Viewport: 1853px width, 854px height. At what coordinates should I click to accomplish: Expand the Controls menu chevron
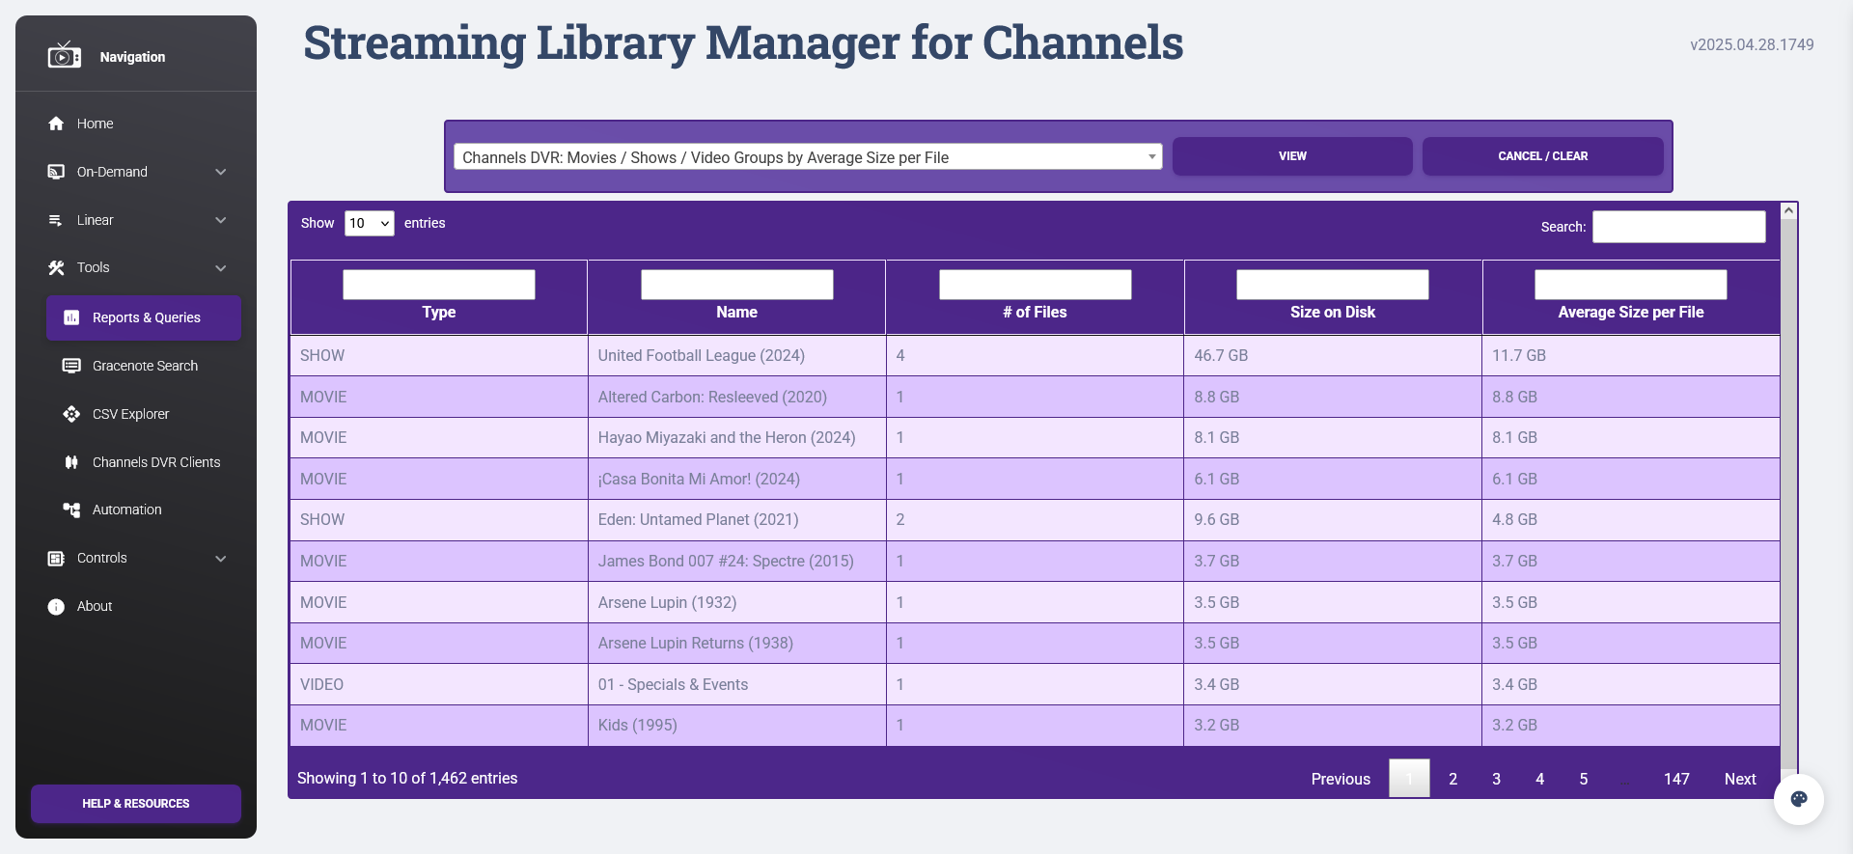point(221,559)
